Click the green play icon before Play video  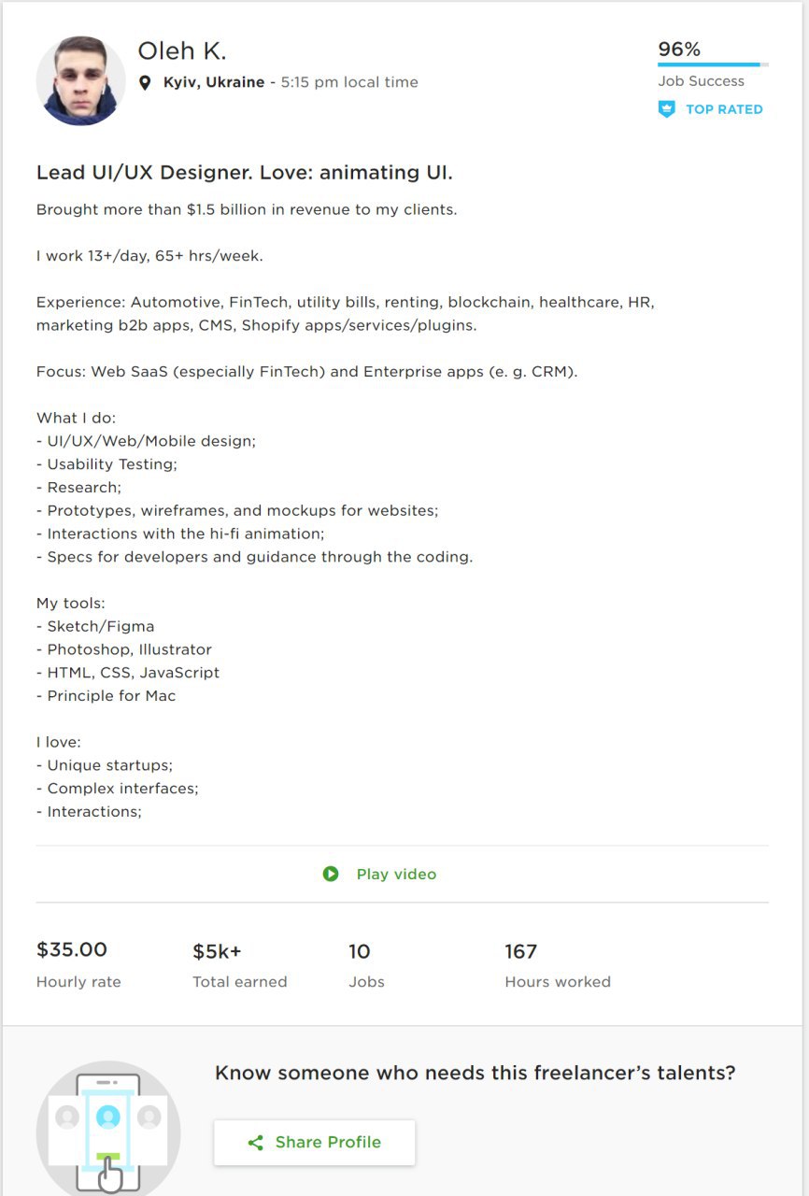click(x=331, y=874)
